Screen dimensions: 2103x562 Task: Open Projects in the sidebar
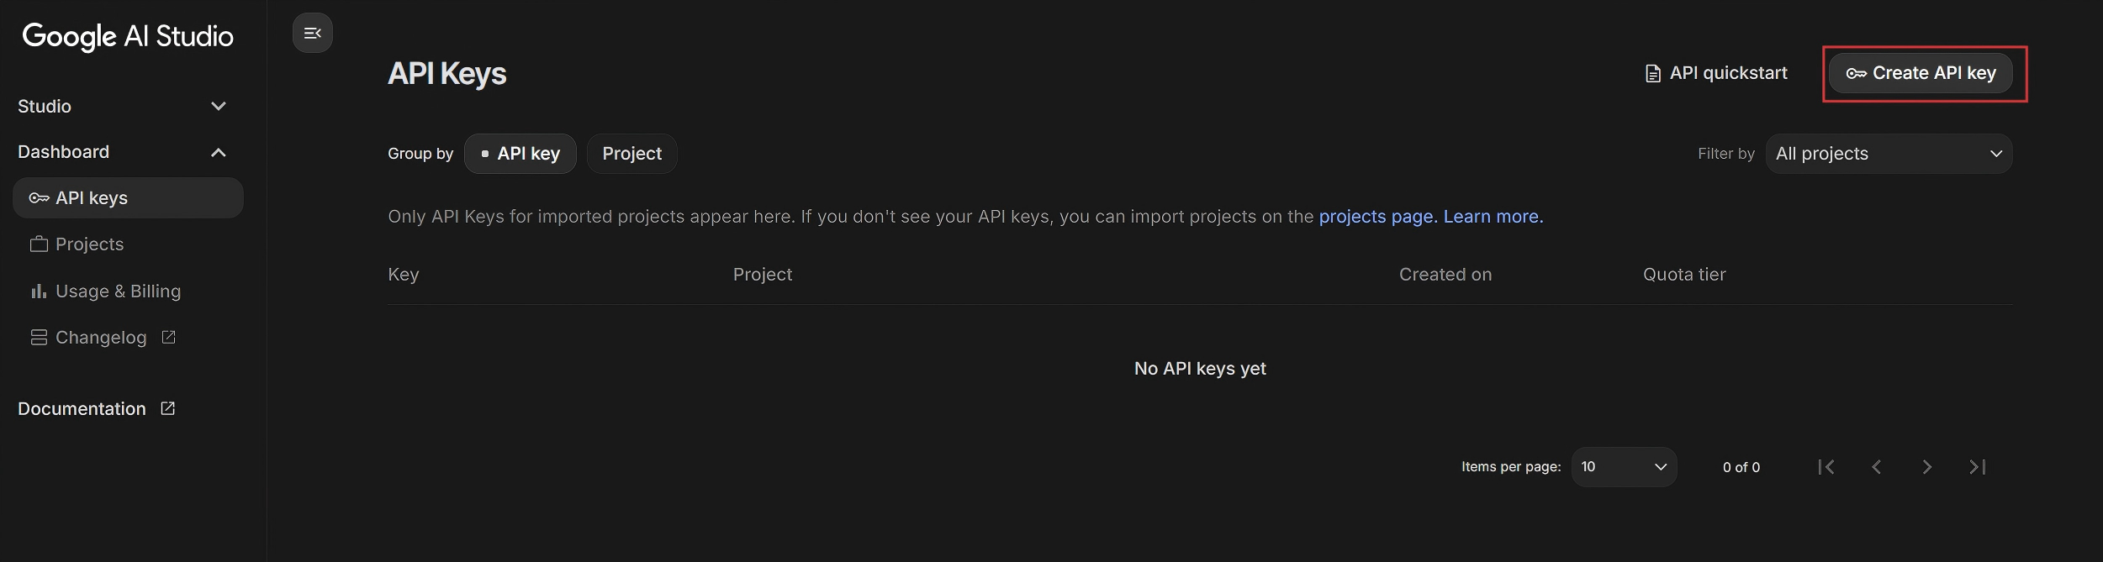click(89, 244)
